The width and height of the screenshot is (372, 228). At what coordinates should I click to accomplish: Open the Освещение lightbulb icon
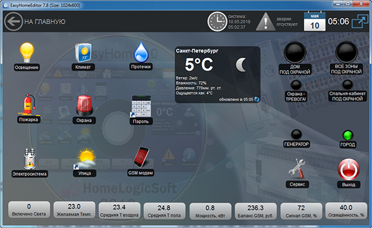tap(27, 53)
